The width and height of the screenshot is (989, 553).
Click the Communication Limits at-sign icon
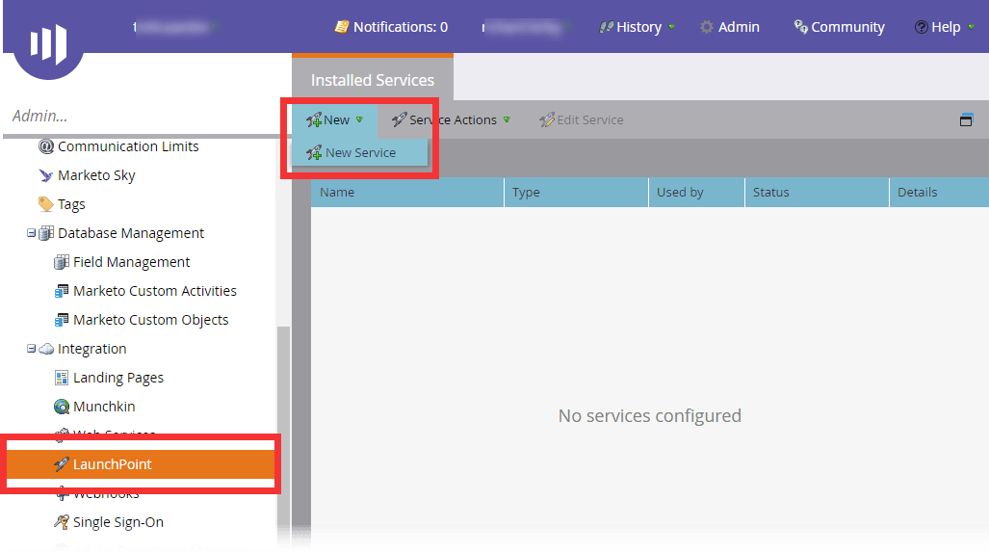46,146
